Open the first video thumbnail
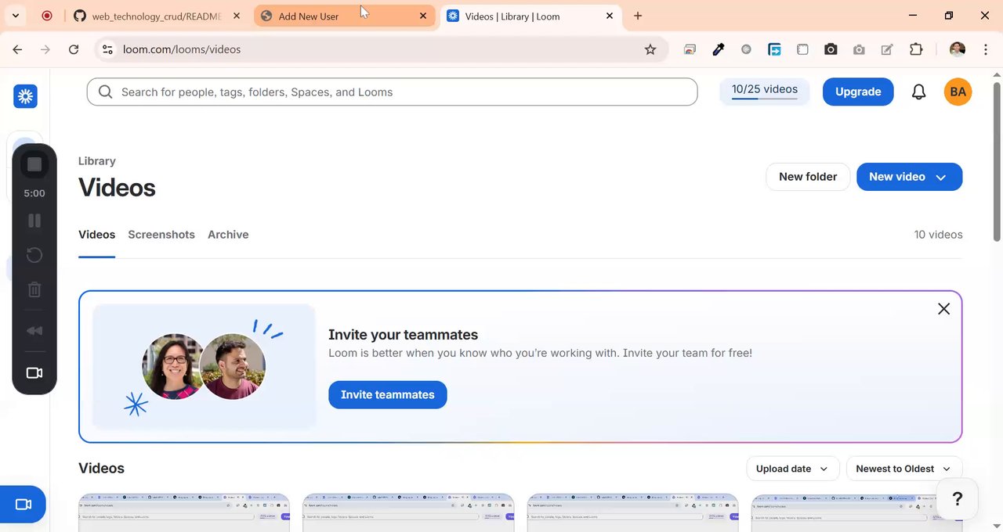 pyautogui.click(x=184, y=512)
